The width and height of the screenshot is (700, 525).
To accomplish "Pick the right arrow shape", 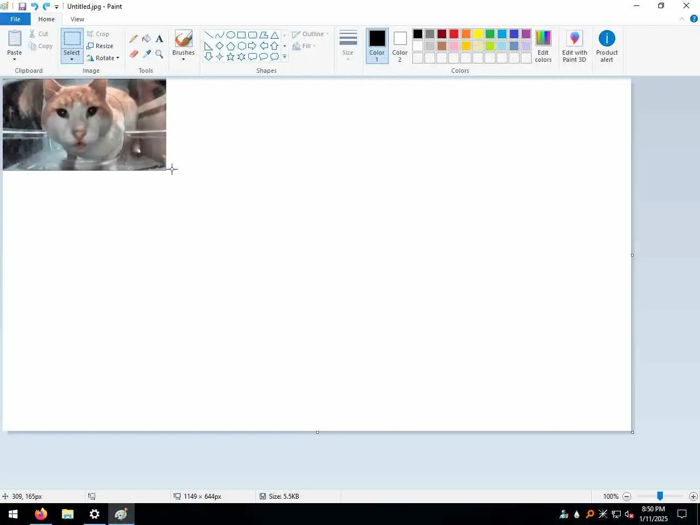I will [252, 46].
